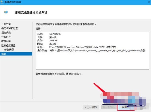Click the name value win7虚拟机
This screenshot has height=112, width=151.
click(x=55, y=34)
